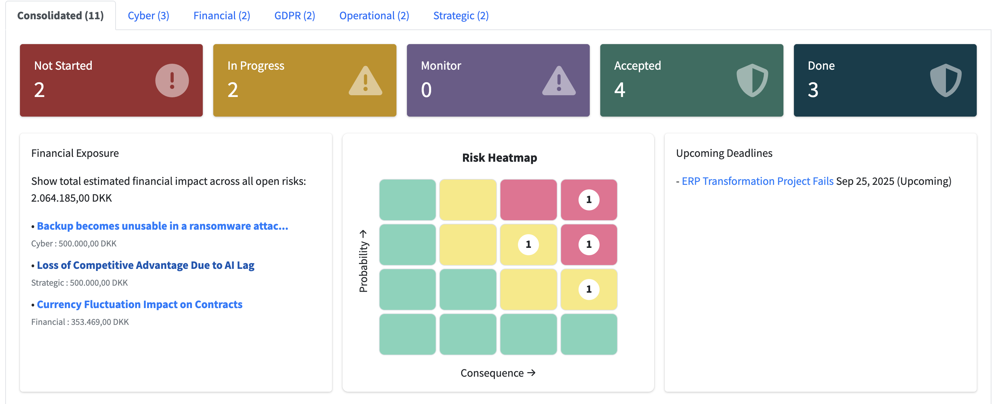Click the Accepted shield icon
The image size is (1003, 404).
pos(752,81)
